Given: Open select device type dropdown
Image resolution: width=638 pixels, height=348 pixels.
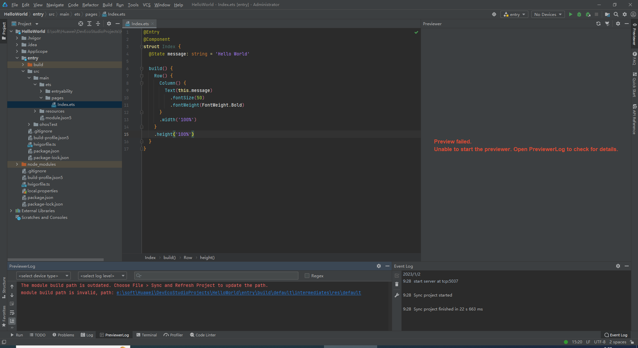Looking at the screenshot, I should (x=44, y=276).
